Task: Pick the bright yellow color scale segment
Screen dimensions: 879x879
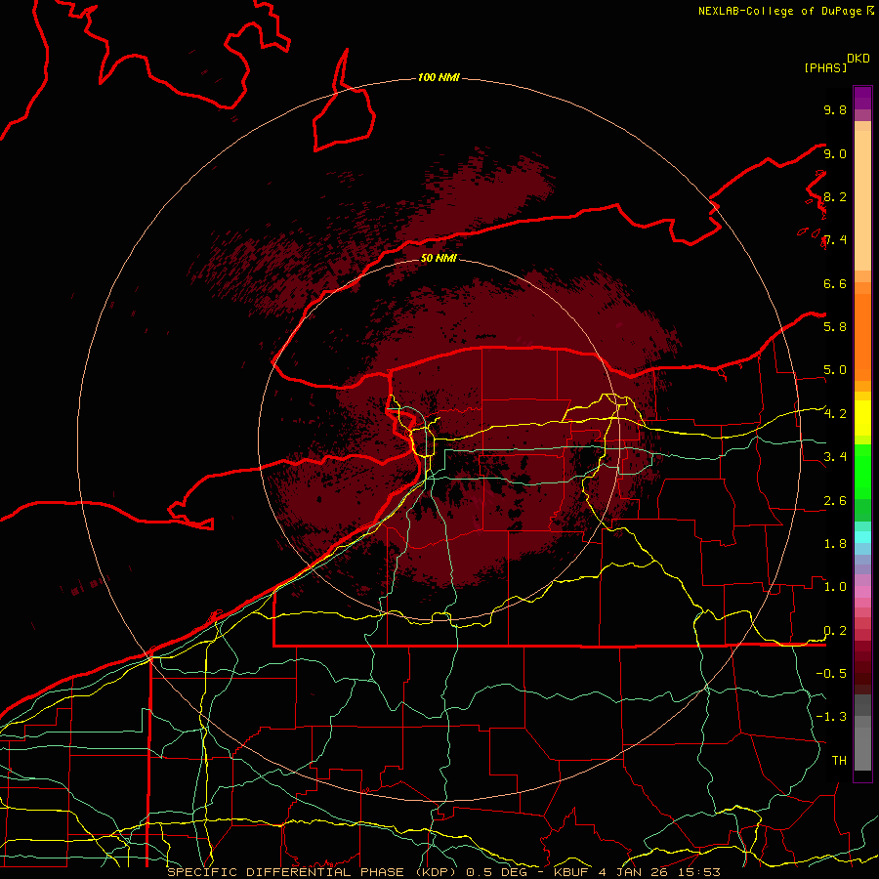Action: (x=862, y=418)
